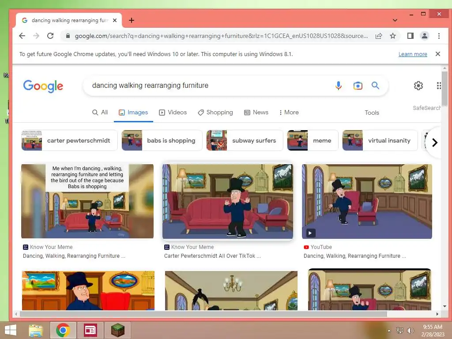This screenshot has width=452, height=339.
Task: Click the Chrome taskbar icon
Action: click(x=63, y=330)
